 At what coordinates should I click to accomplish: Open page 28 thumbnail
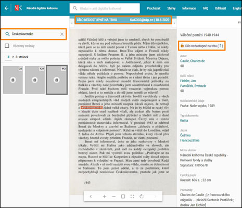click(x=13, y=80)
